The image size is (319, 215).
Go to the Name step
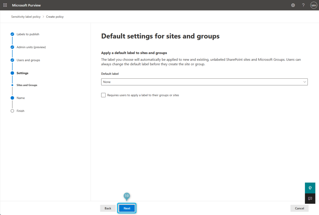[21, 98]
